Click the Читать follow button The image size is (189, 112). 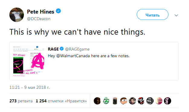152,14
